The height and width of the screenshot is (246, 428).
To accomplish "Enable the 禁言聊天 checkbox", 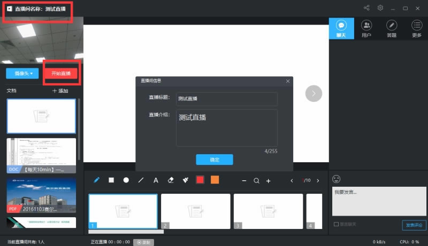I will tap(336, 224).
